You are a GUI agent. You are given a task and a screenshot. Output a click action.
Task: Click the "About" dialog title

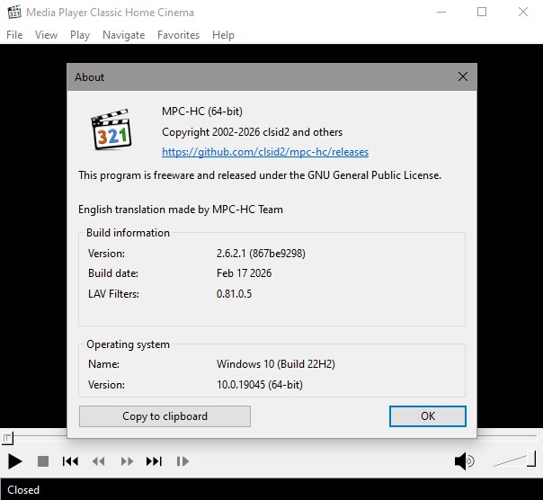point(89,77)
